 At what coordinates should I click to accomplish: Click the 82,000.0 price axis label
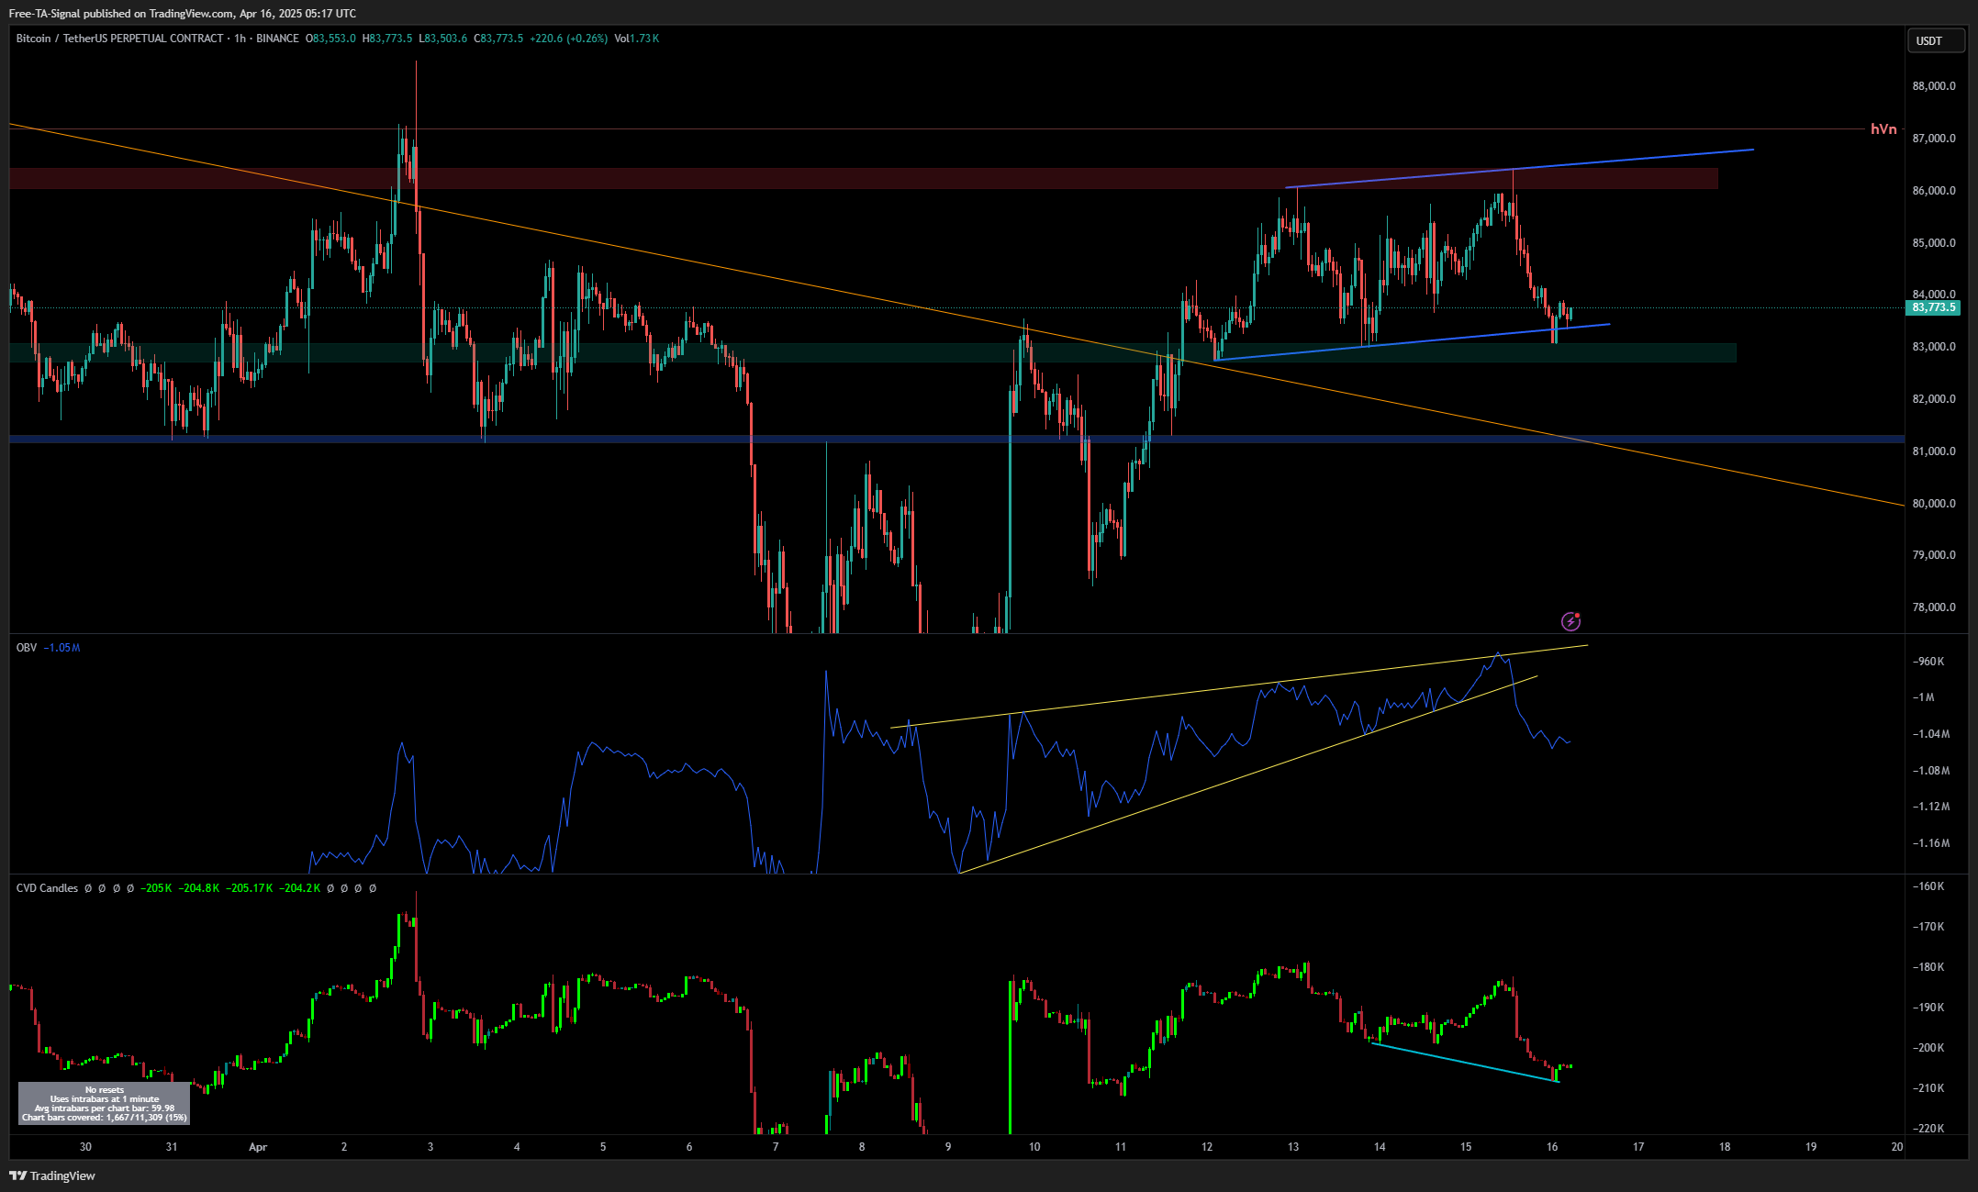(1934, 399)
